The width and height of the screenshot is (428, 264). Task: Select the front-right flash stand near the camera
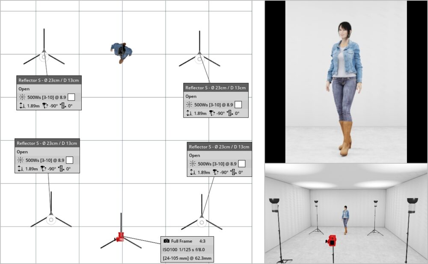coord(201,221)
